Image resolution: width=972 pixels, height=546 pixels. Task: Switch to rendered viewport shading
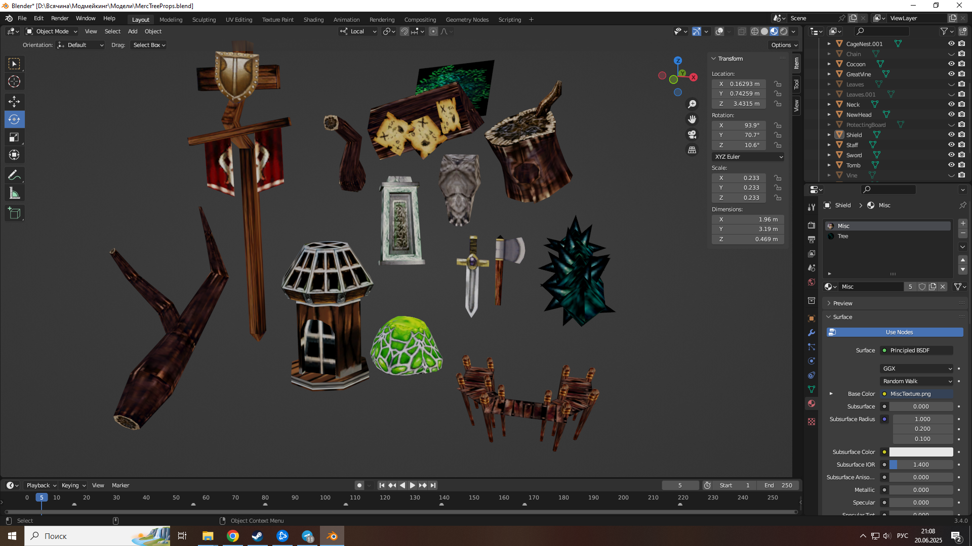(784, 31)
